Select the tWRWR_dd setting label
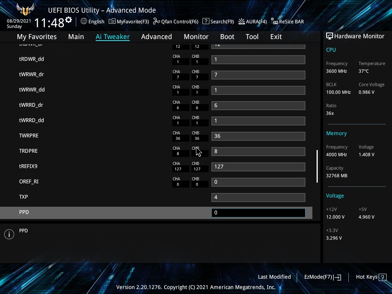Image resolution: width=392 pixels, height=294 pixels. point(32,90)
